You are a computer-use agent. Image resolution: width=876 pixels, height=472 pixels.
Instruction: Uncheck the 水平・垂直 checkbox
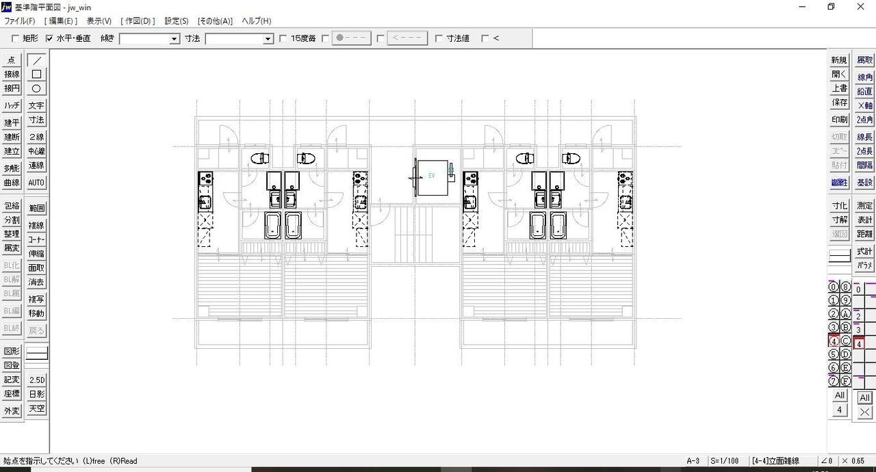coord(49,39)
